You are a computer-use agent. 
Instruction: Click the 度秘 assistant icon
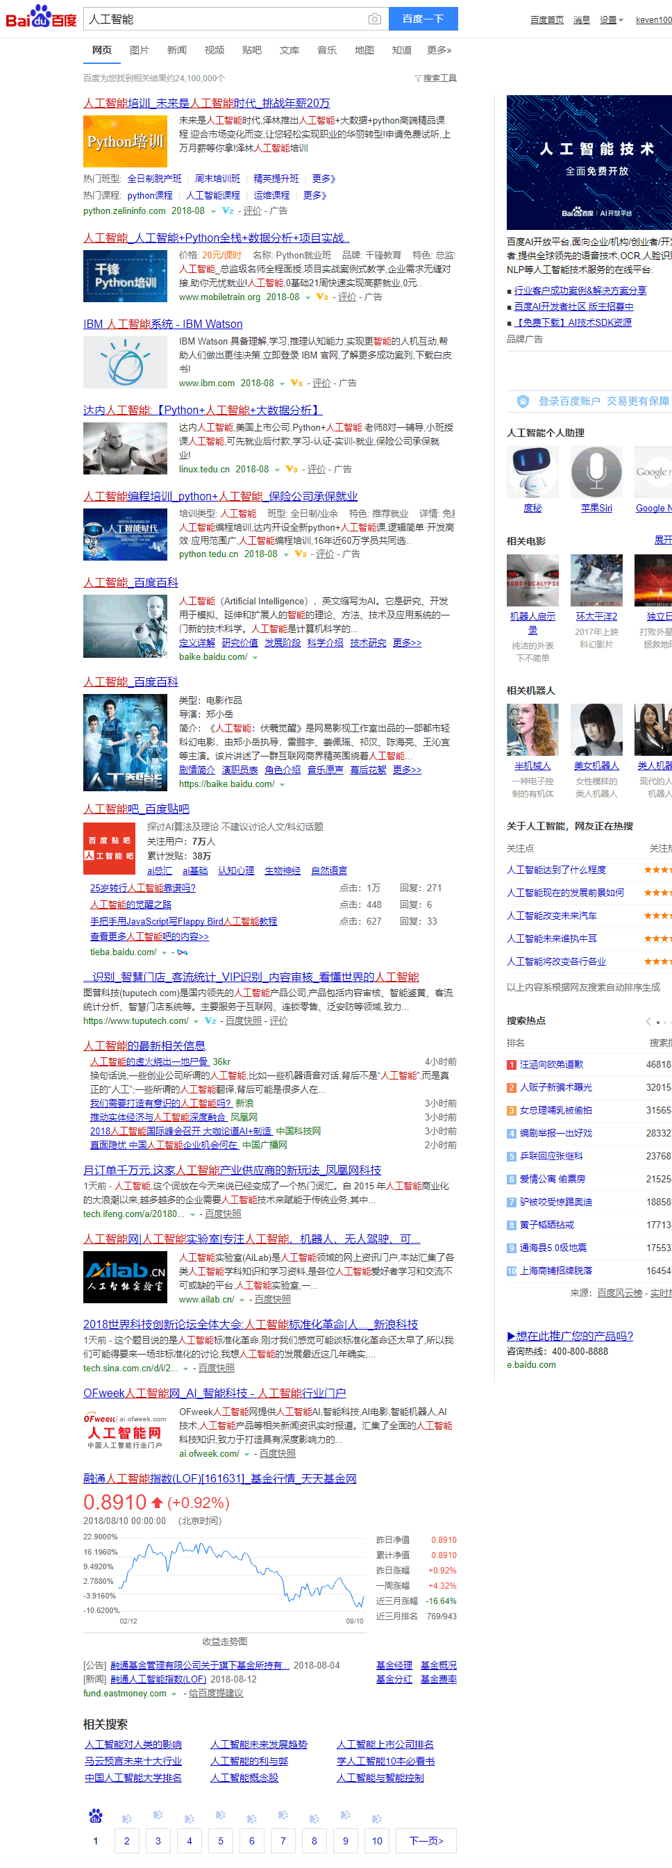[x=533, y=472]
